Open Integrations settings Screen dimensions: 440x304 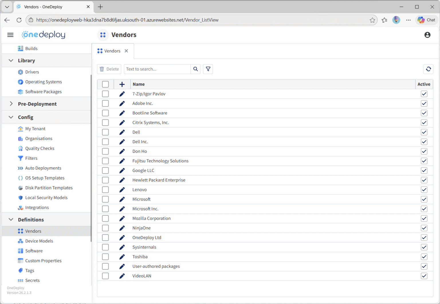pyautogui.click(x=37, y=208)
